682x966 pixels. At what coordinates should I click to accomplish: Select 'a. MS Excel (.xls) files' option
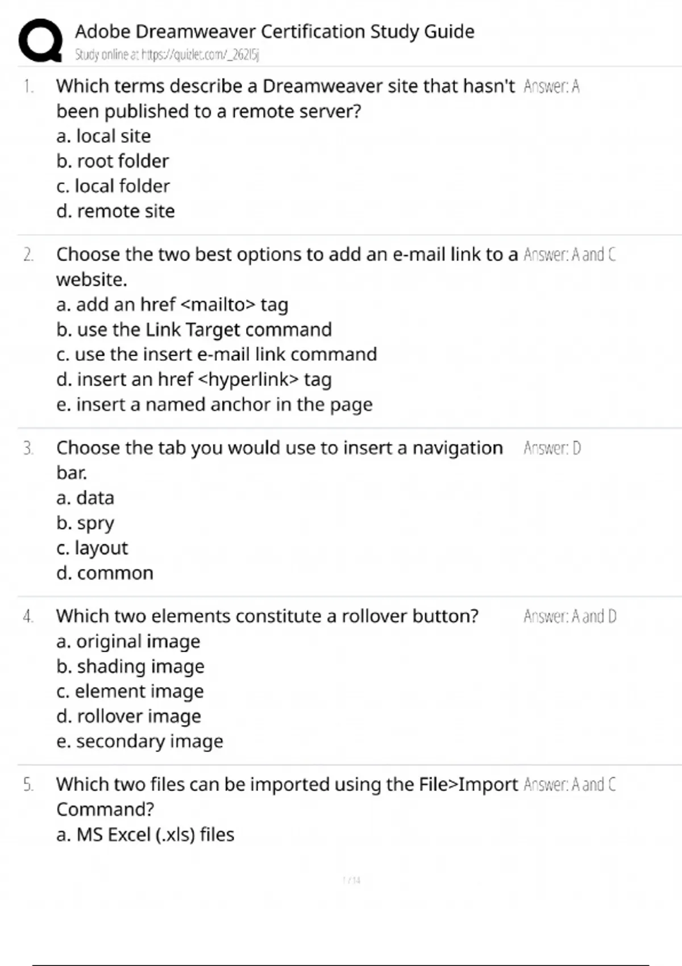pyautogui.click(x=145, y=835)
